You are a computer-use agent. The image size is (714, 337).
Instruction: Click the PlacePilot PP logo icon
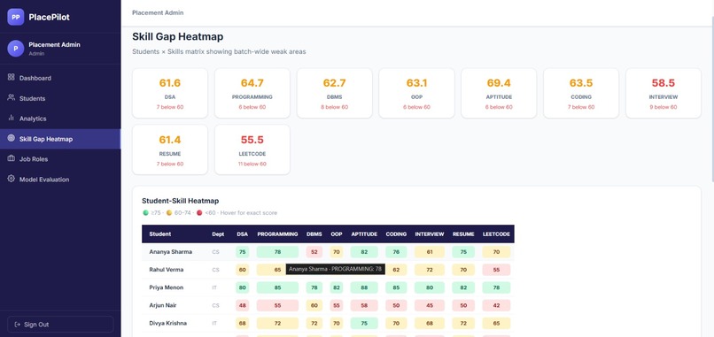point(15,17)
